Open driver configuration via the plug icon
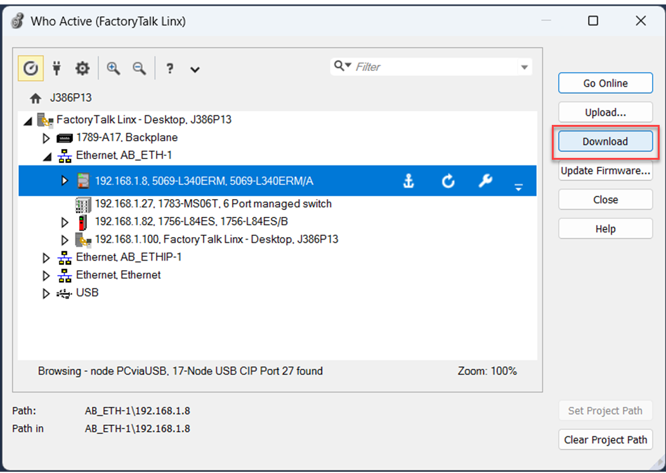 click(x=56, y=68)
